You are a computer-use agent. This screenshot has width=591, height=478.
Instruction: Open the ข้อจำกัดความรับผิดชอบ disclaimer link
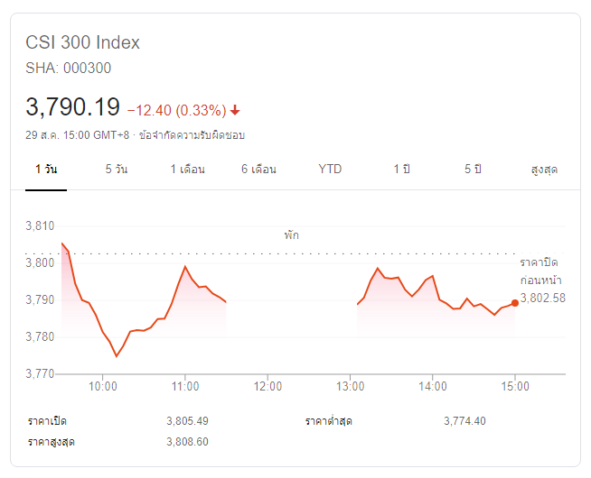[x=192, y=135]
